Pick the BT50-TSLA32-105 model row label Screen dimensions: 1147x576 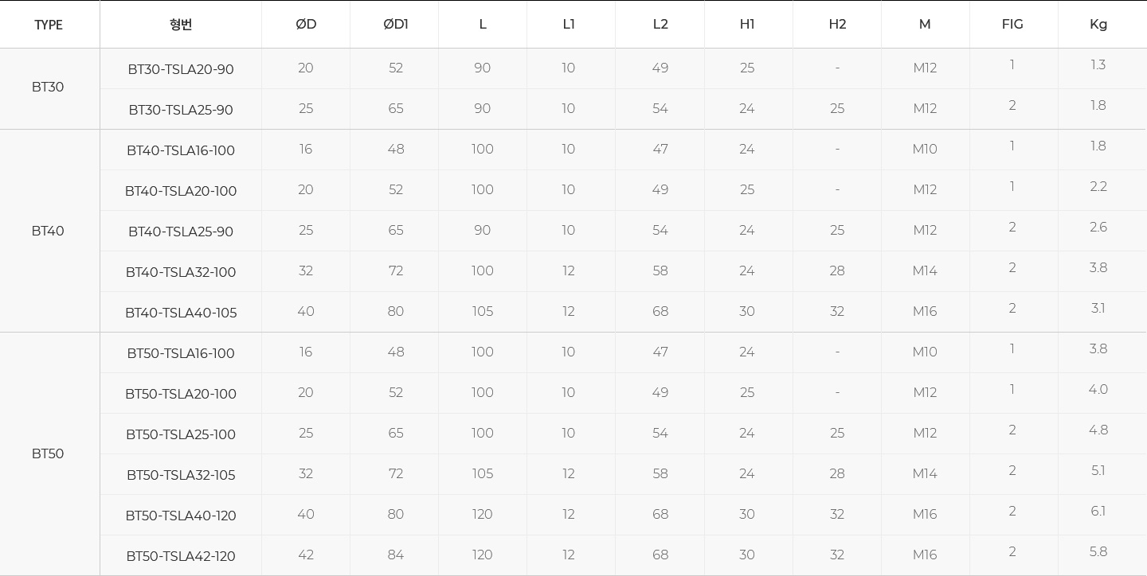(x=181, y=475)
